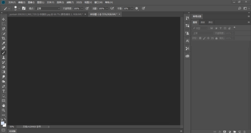The height and width of the screenshot is (133, 251).
Task: Click the foreground color swatch
Action: [x=3, y=123]
